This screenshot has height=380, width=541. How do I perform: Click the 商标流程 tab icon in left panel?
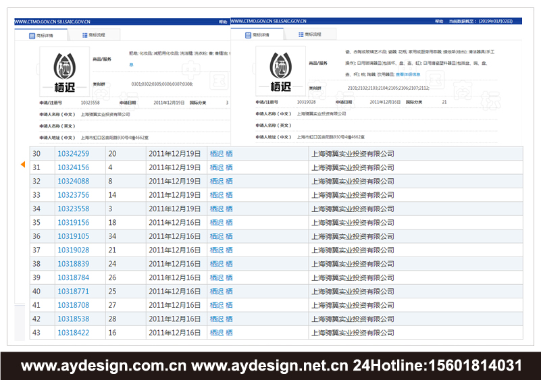coord(84,35)
